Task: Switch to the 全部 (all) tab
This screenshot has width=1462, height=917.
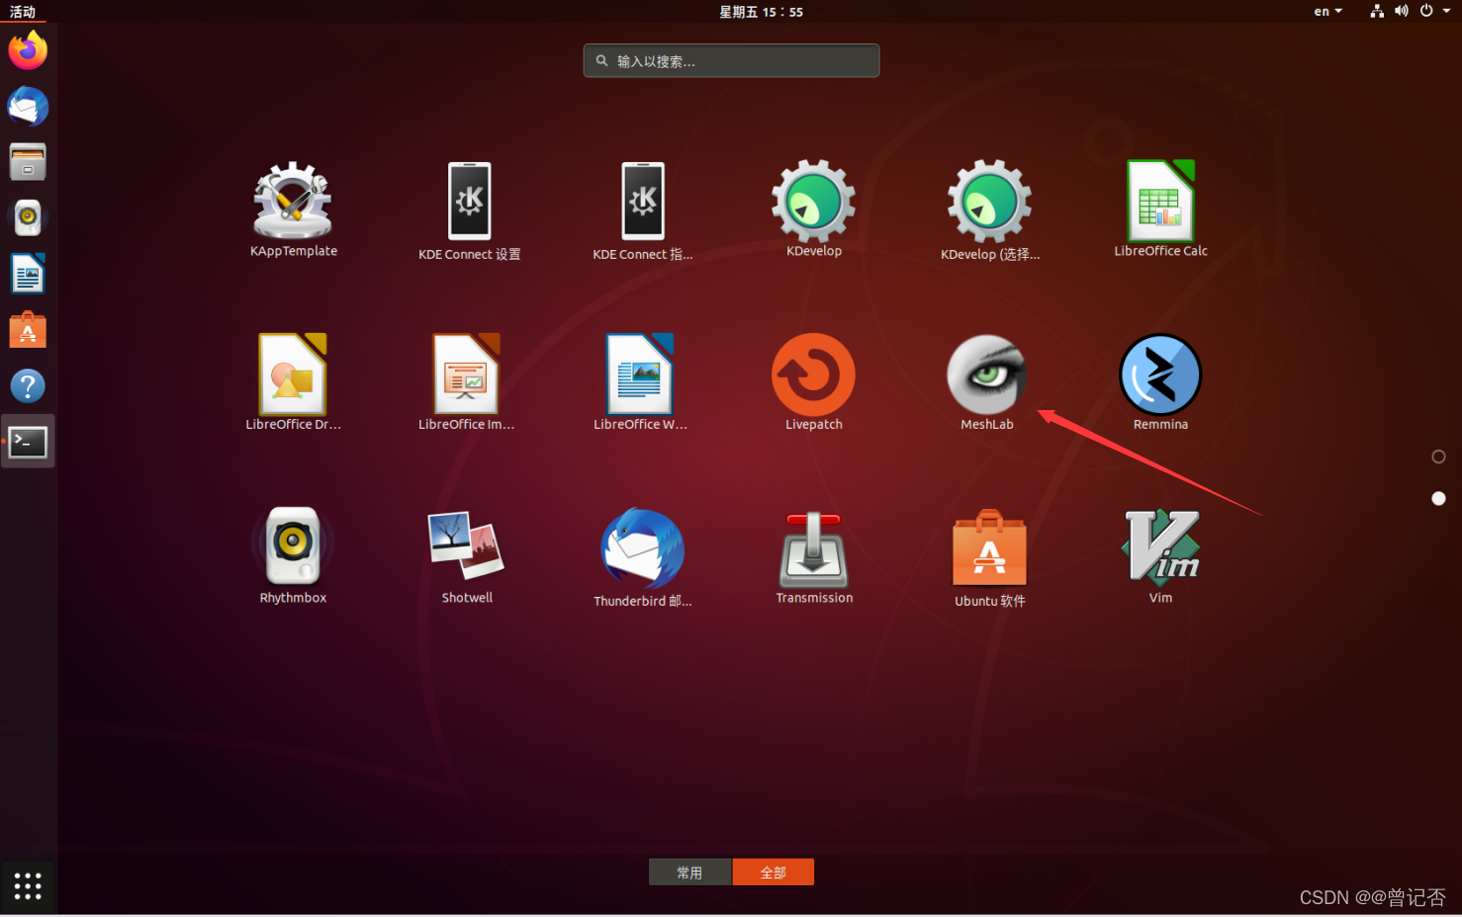Action: 774,873
